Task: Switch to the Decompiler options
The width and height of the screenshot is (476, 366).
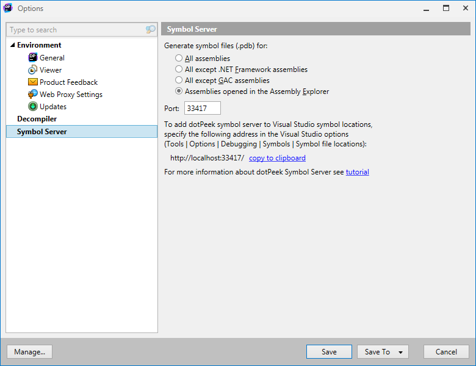Action: click(x=37, y=119)
